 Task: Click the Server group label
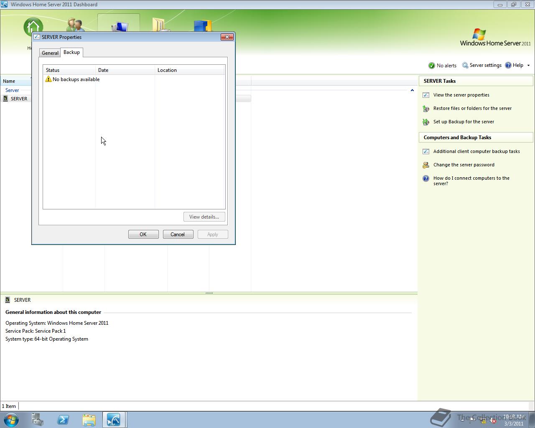12,90
